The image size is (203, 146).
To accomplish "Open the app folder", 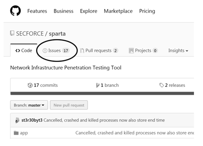I will click(24, 133).
